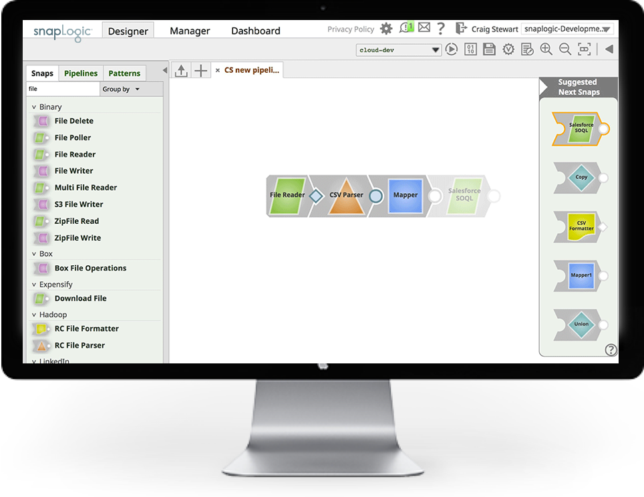The width and height of the screenshot is (644, 497).
Task: Open the Privacy Policy link
Action: (x=350, y=29)
